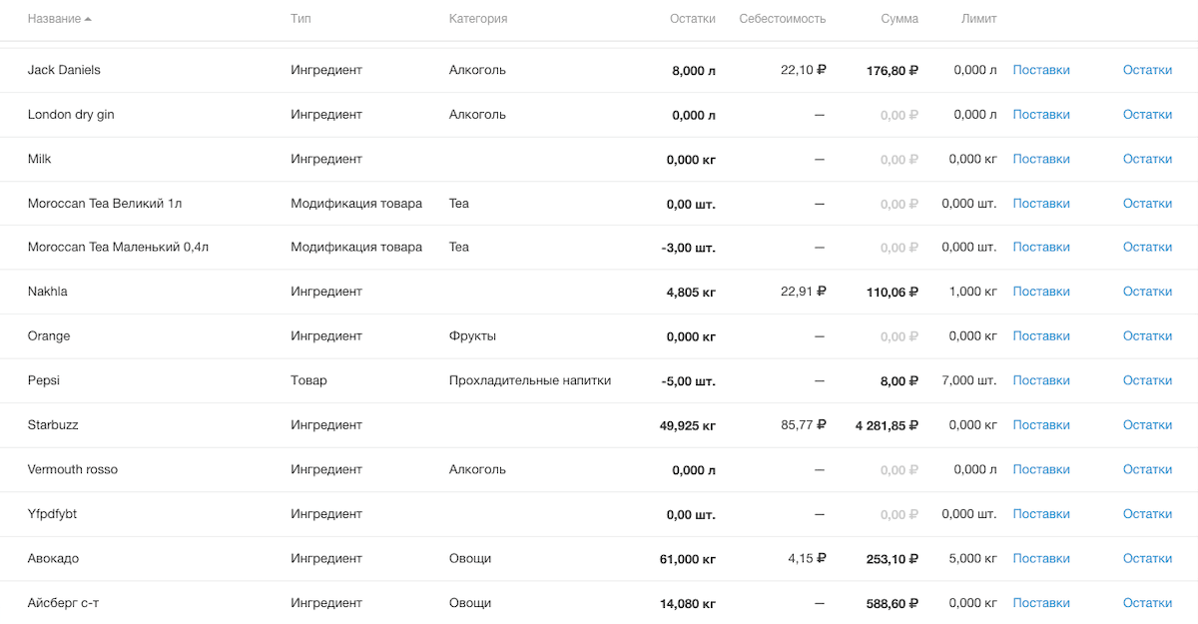Click the 49,925 кг stock value
Screen dimensions: 1198x624
688,425
